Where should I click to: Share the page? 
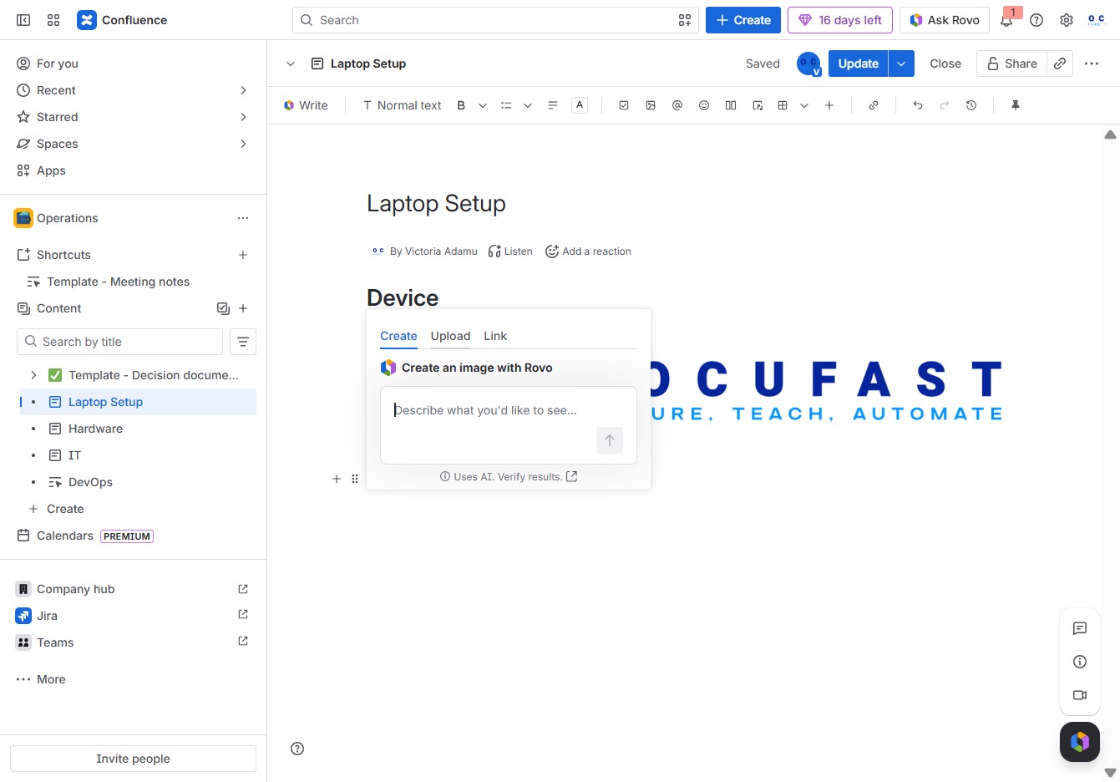coord(1011,63)
